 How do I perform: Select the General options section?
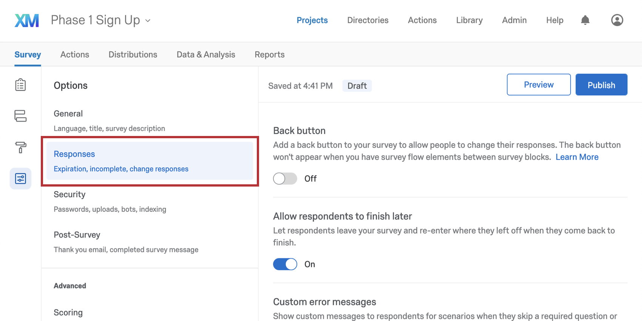(150, 120)
